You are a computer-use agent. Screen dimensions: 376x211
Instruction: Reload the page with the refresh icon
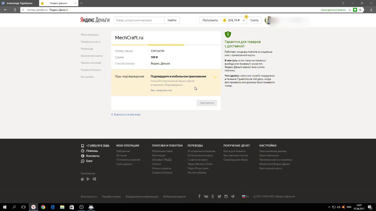[x=23, y=10]
